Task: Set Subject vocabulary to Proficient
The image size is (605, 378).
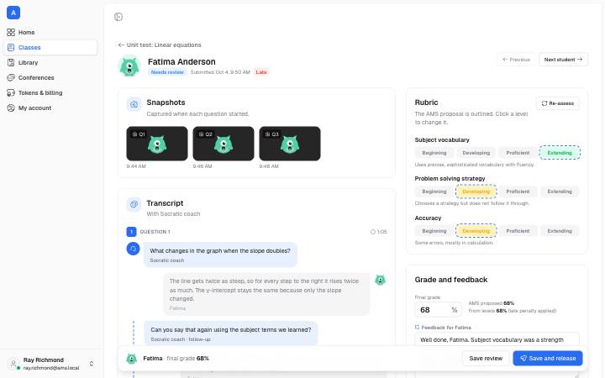Action: (518, 153)
